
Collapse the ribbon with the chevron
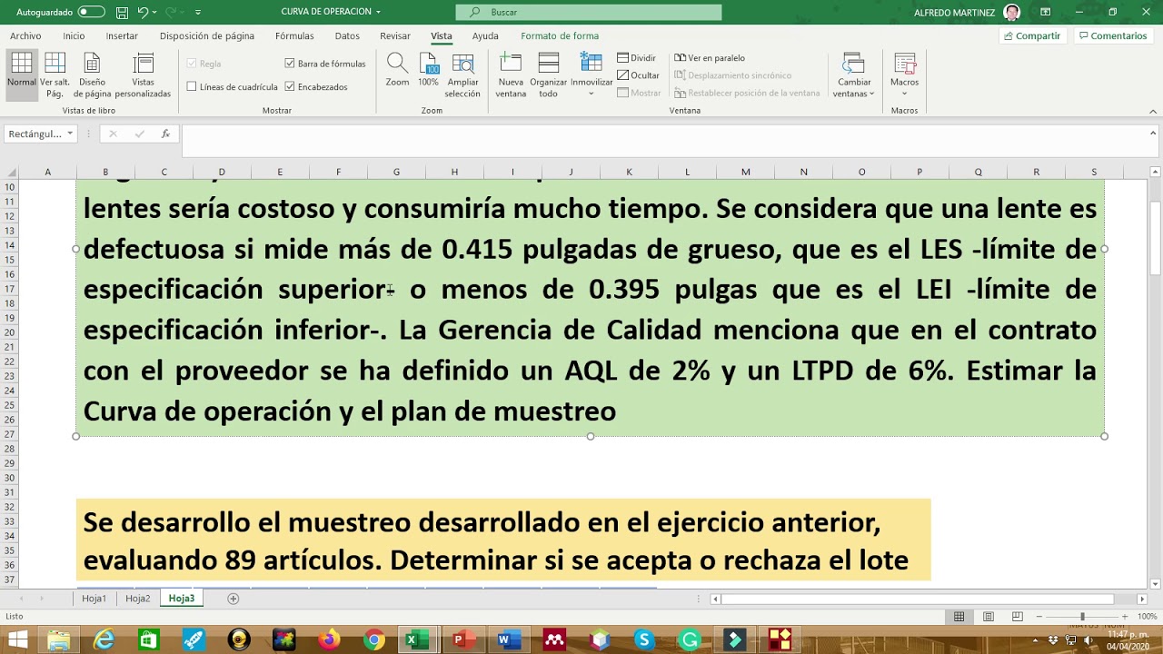click(x=1153, y=111)
